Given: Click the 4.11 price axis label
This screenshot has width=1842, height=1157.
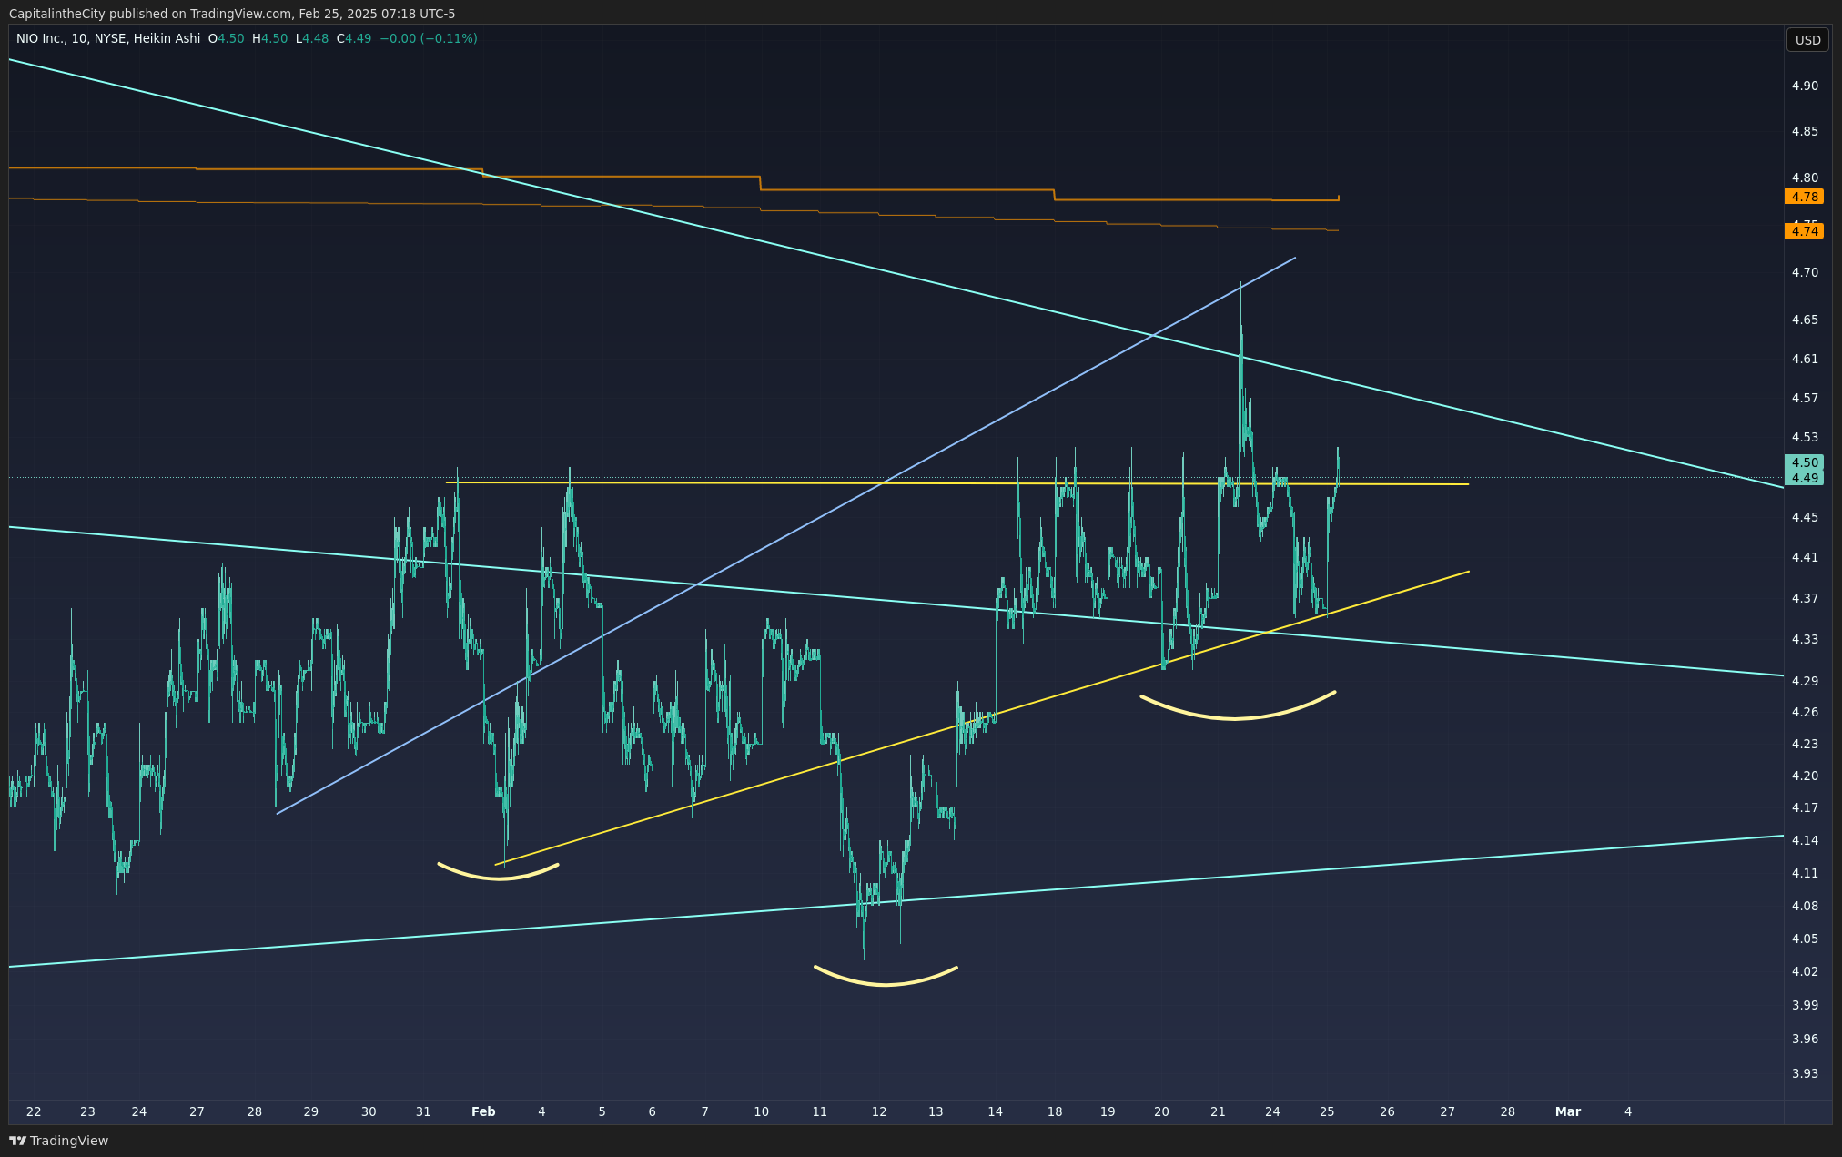Looking at the screenshot, I should pyautogui.click(x=1805, y=873).
